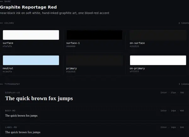Click the on-surface token name
The image size is (189, 137).
137,43
